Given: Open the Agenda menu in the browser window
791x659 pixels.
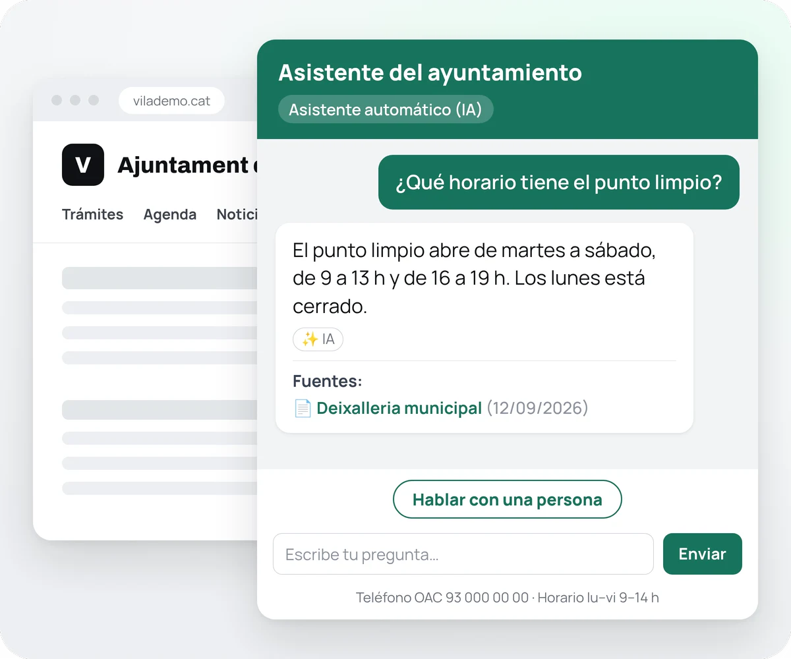Looking at the screenshot, I should [170, 215].
